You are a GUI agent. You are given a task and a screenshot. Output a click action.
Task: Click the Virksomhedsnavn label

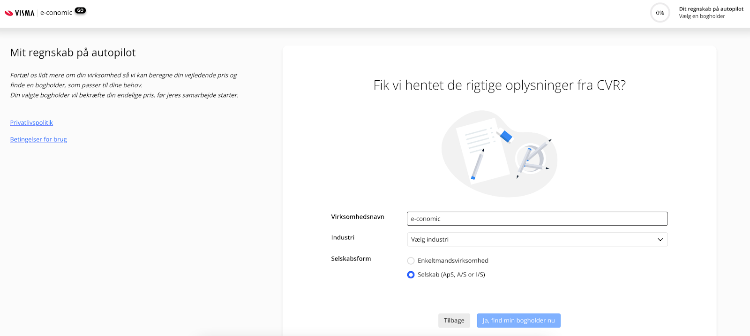358,217
